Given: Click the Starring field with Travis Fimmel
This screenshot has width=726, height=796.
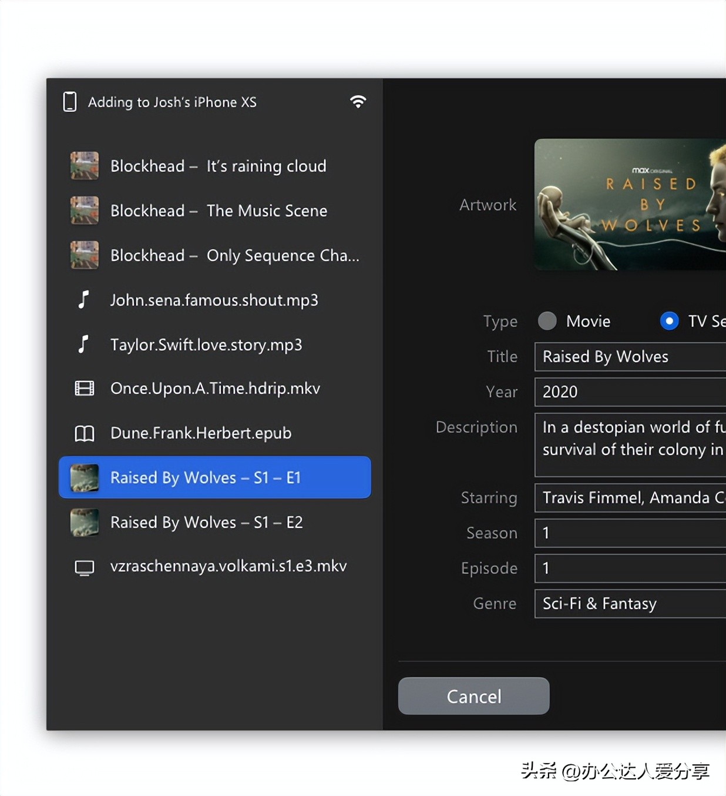Looking at the screenshot, I should (x=630, y=498).
